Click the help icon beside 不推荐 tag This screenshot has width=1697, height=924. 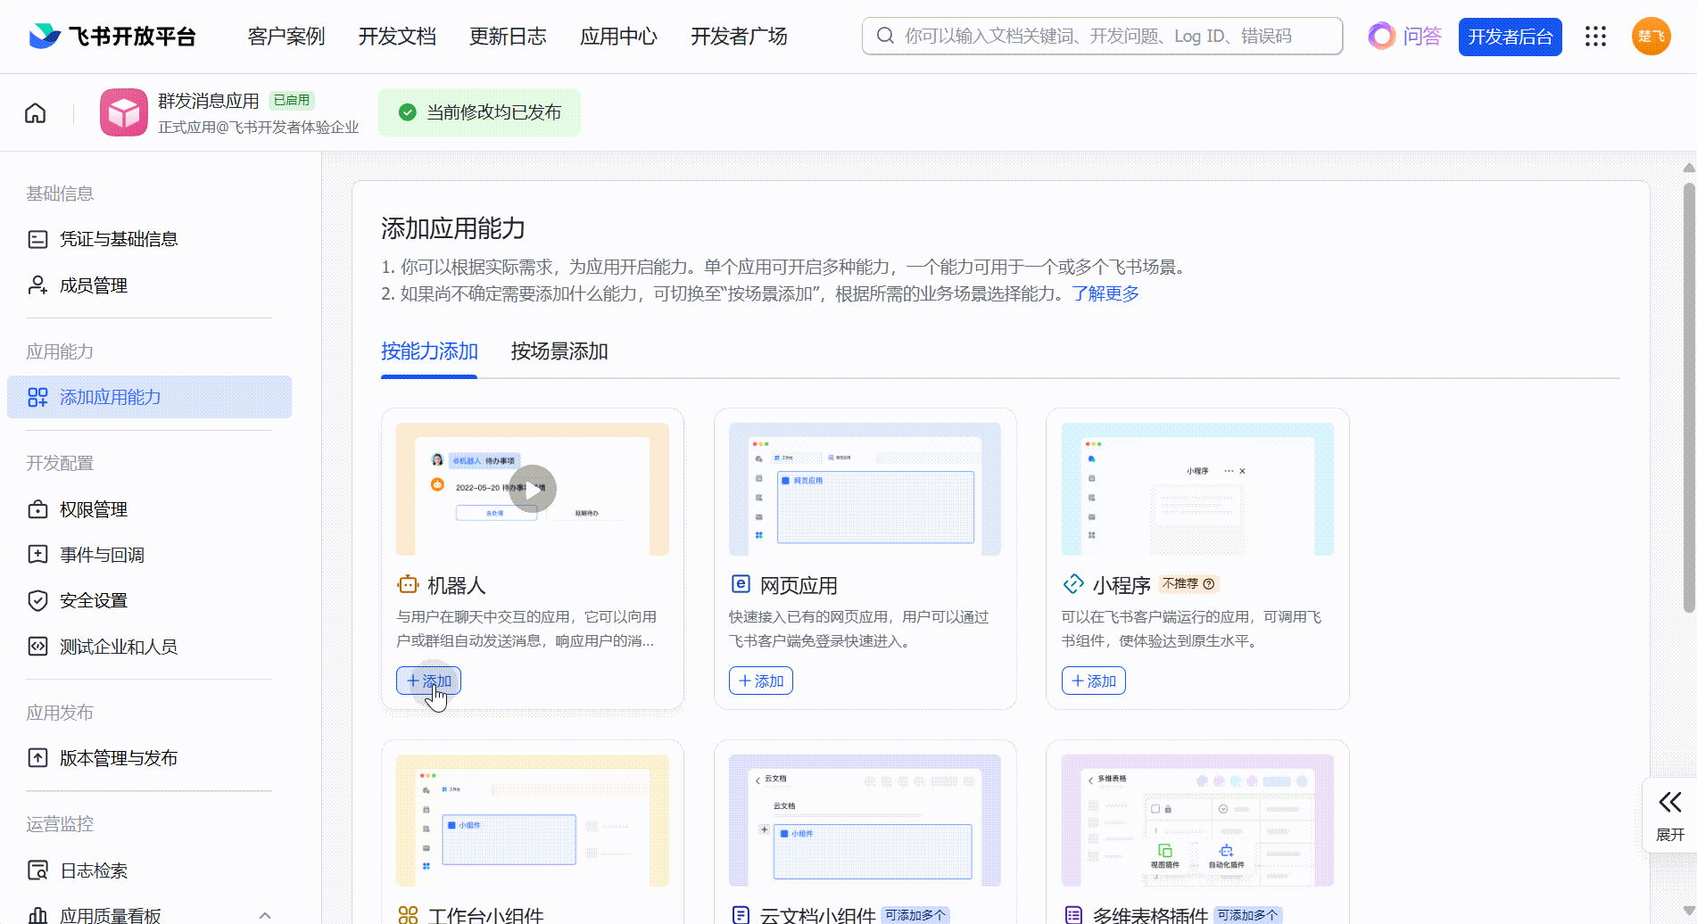pos(1209,584)
